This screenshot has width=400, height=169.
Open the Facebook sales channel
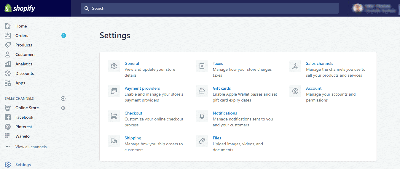coord(24,117)
